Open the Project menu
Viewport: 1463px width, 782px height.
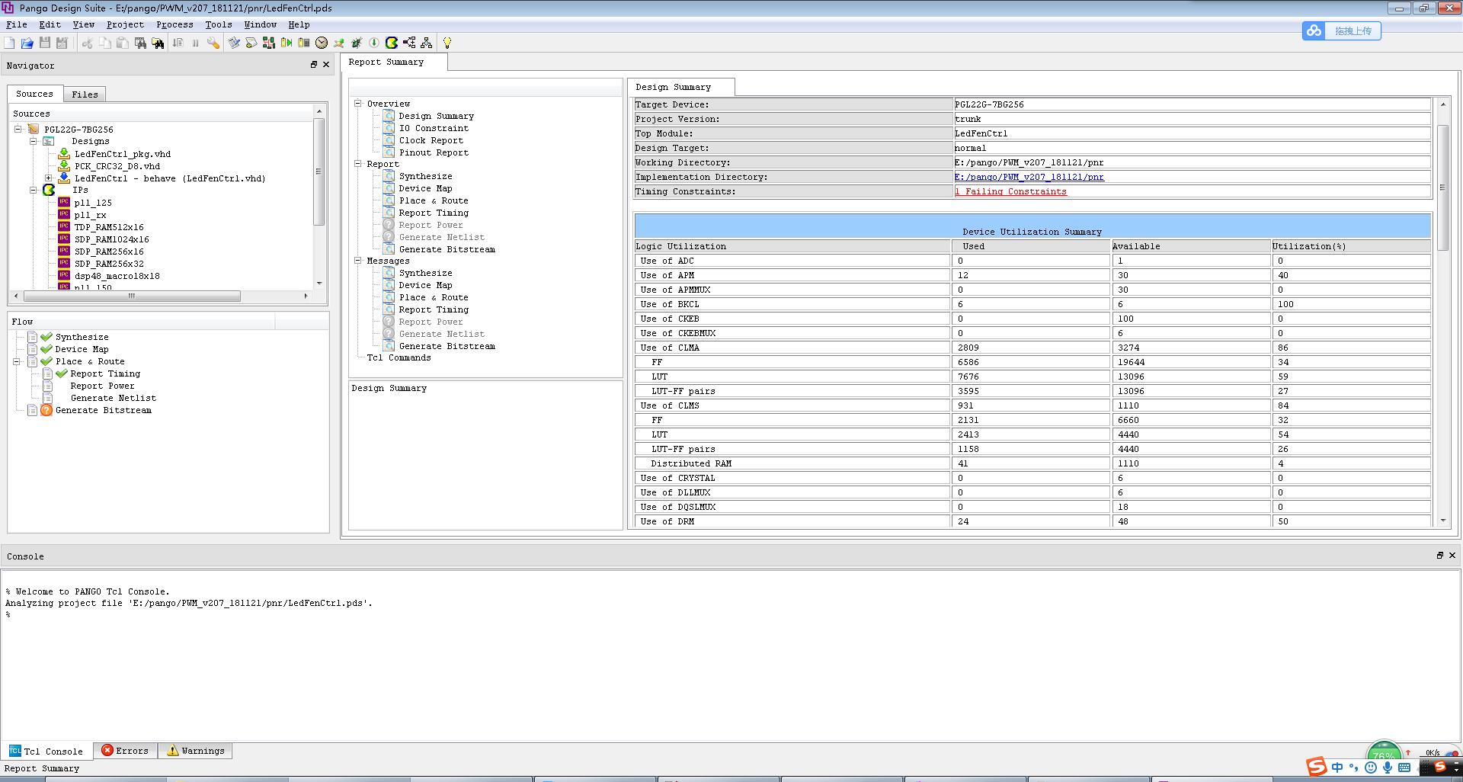pyautogui.click(x=125, y=24)
